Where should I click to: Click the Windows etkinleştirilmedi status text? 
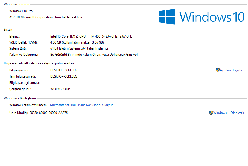tap(28, 105)
